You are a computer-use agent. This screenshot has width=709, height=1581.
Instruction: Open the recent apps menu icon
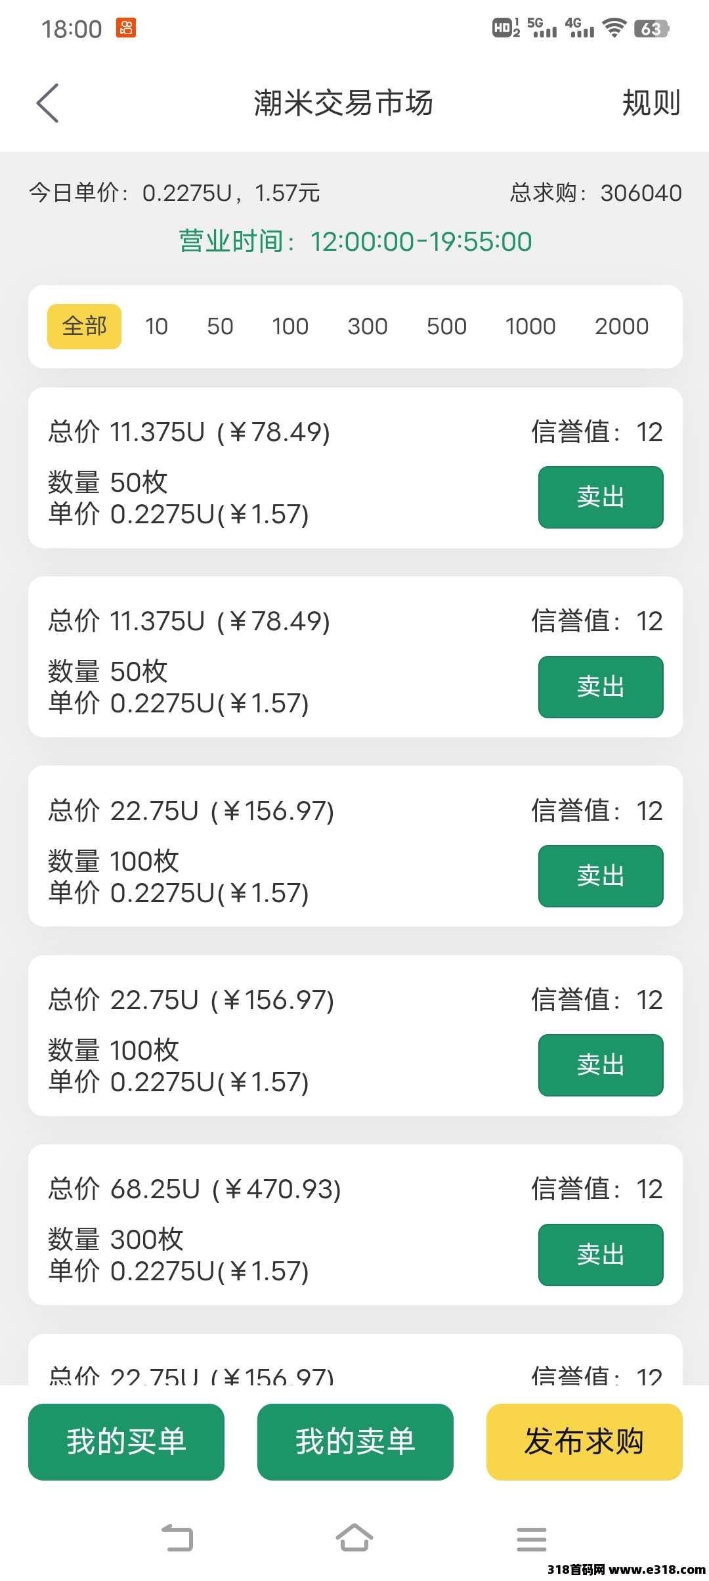tap(531, 1538)
